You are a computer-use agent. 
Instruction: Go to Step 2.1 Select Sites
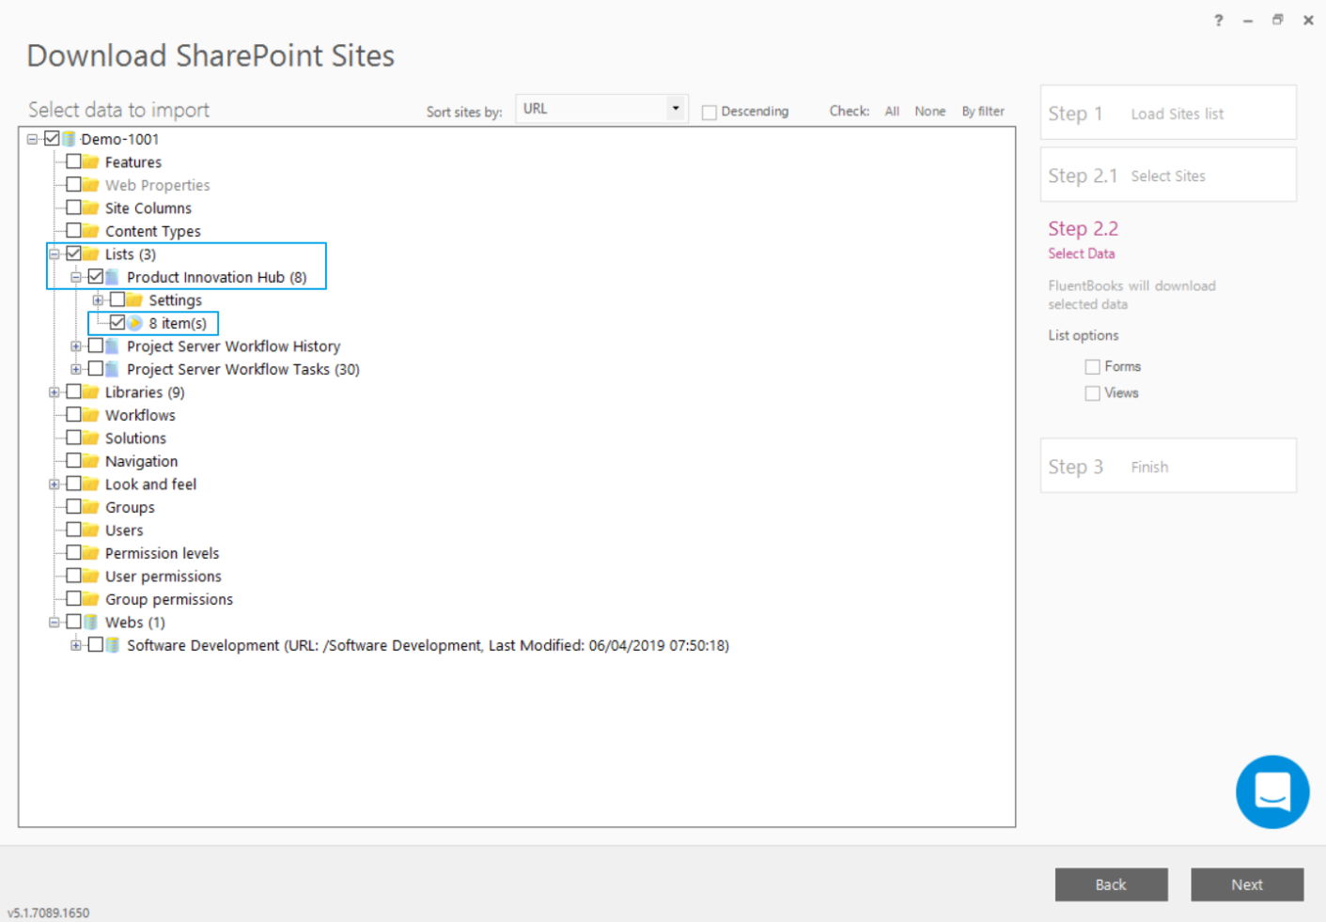coord(1168,175)
